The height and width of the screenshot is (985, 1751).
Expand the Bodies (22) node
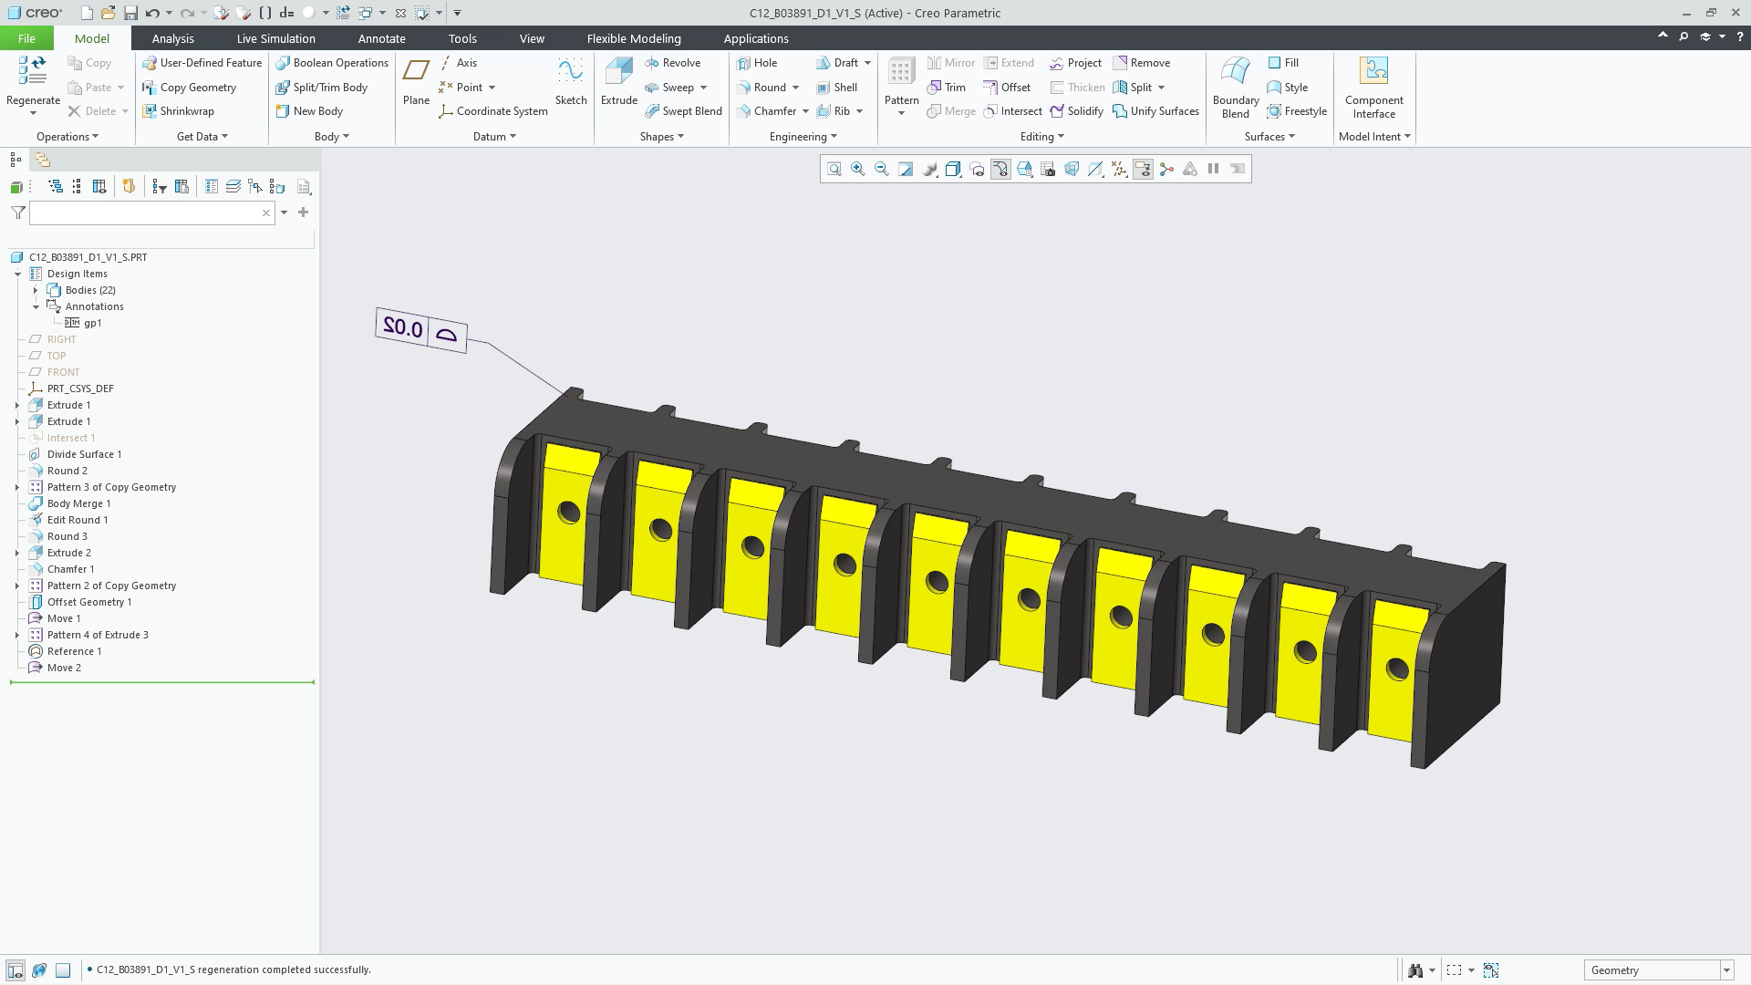pyautogui.click(x=36, y=290)
